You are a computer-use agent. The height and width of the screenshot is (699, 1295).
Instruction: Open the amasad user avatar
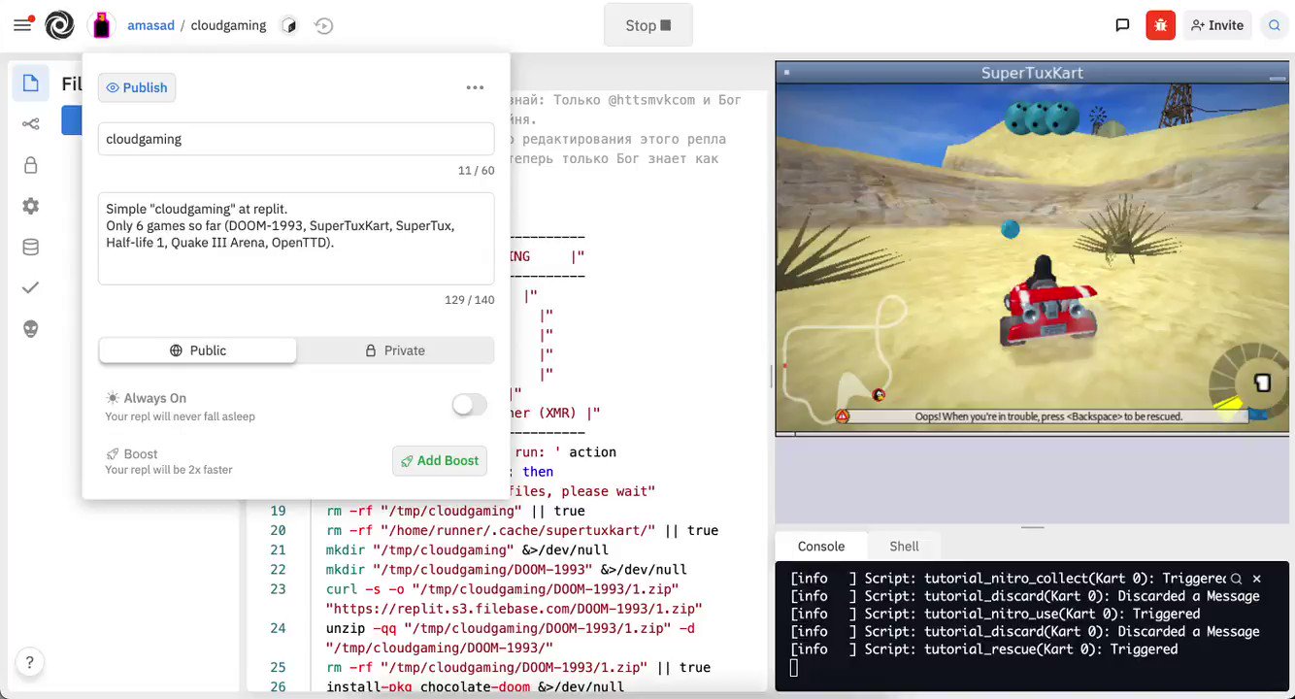[x=101, y=25]
